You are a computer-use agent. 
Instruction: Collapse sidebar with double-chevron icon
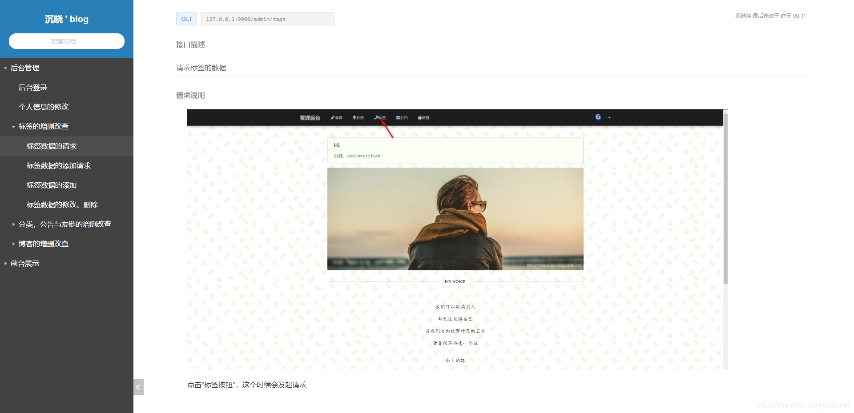[138, 387]
